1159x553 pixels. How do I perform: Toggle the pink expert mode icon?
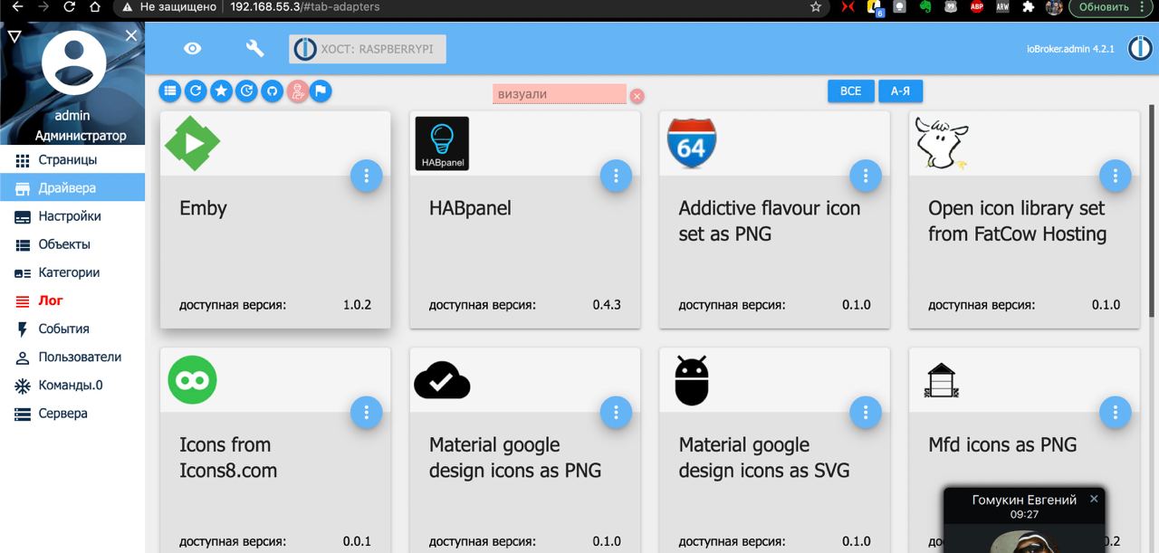pos(297,91)
